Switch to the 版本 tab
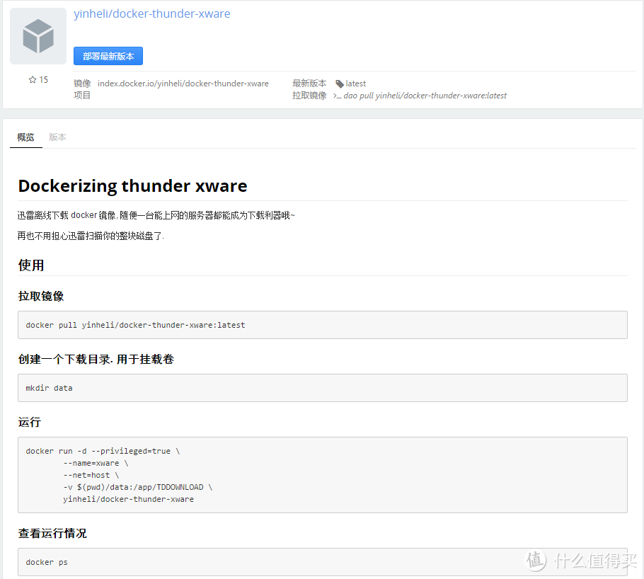This screenshot has width=644, height=579. click(x=57, y=137)
